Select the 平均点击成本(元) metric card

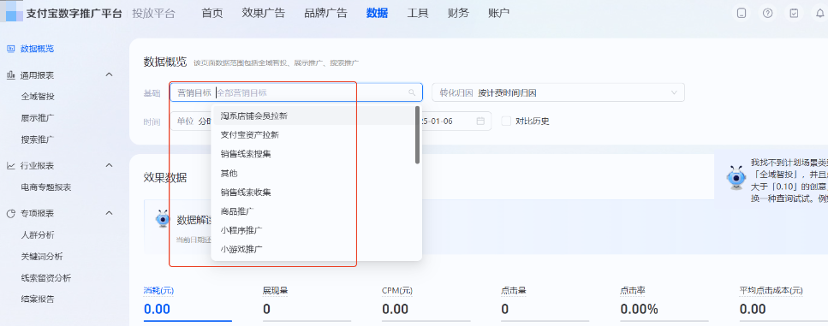coord(783,303)
